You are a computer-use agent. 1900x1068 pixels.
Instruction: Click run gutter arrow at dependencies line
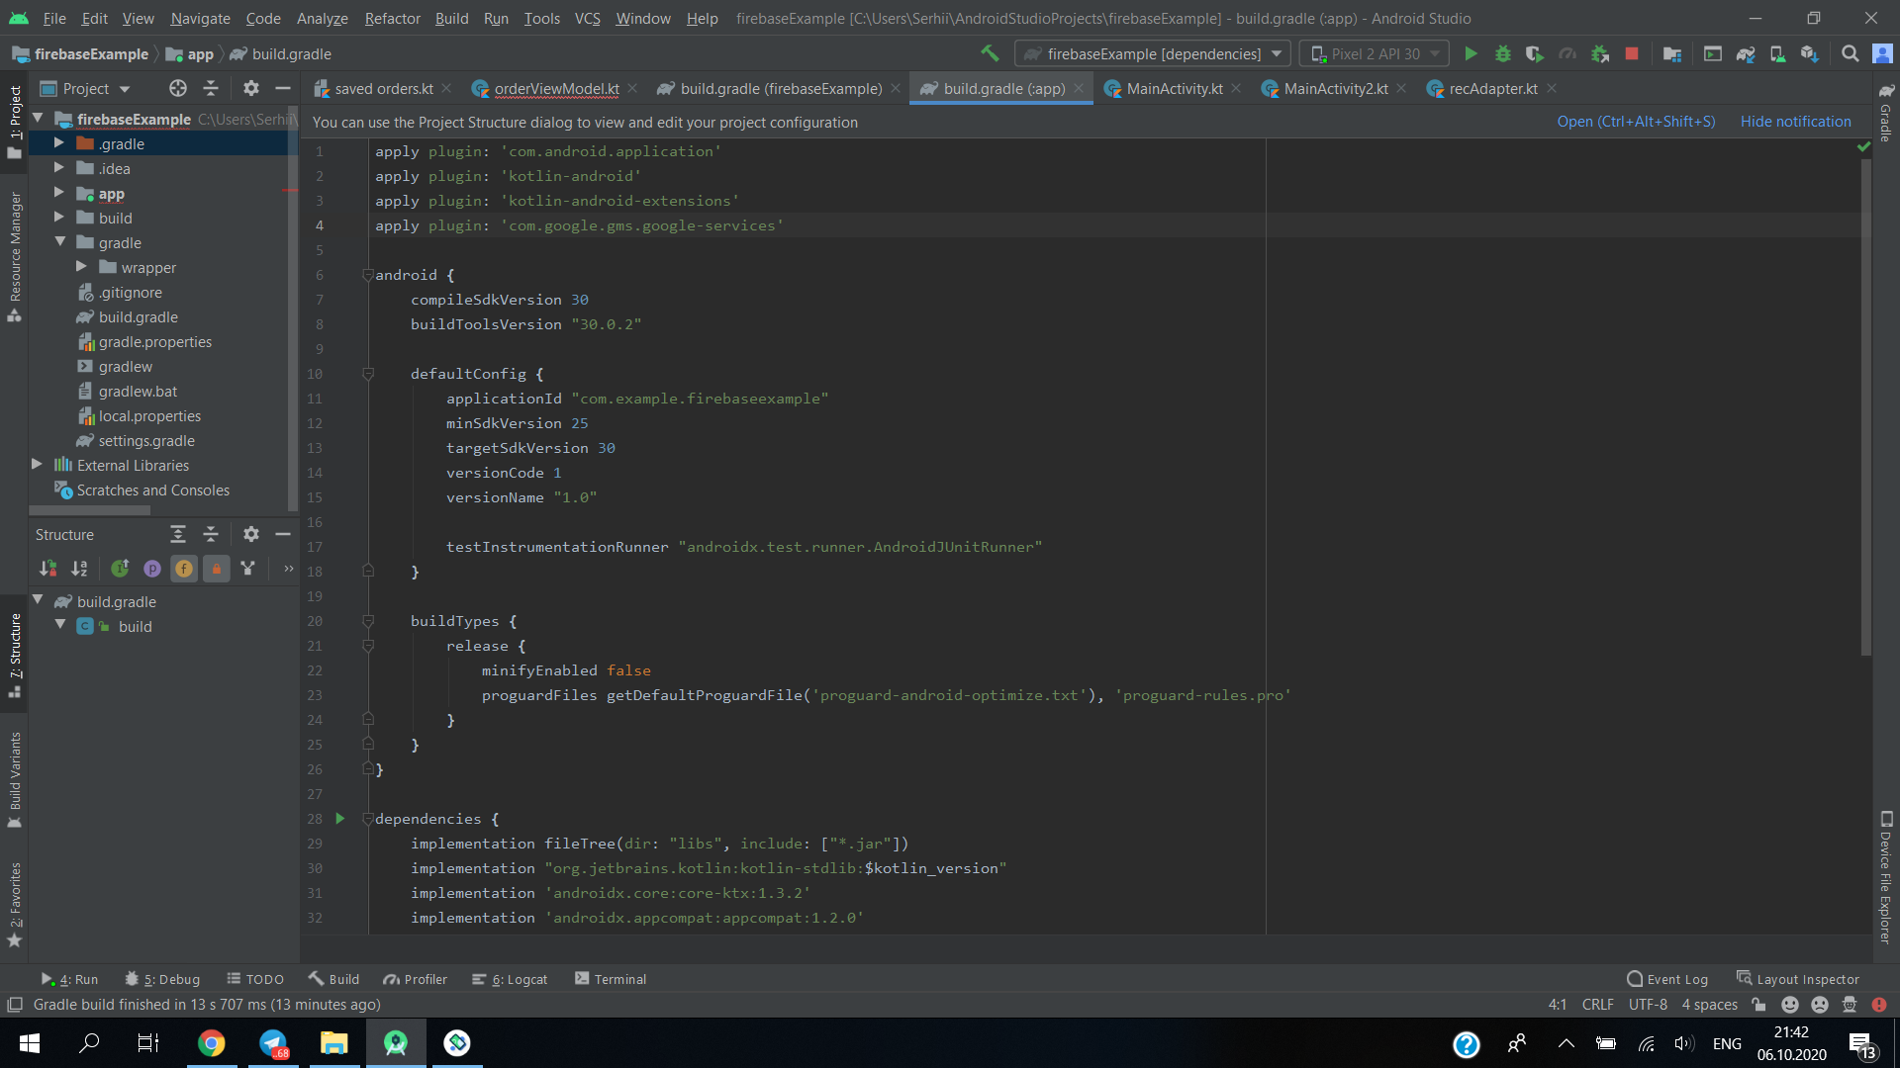340,818
